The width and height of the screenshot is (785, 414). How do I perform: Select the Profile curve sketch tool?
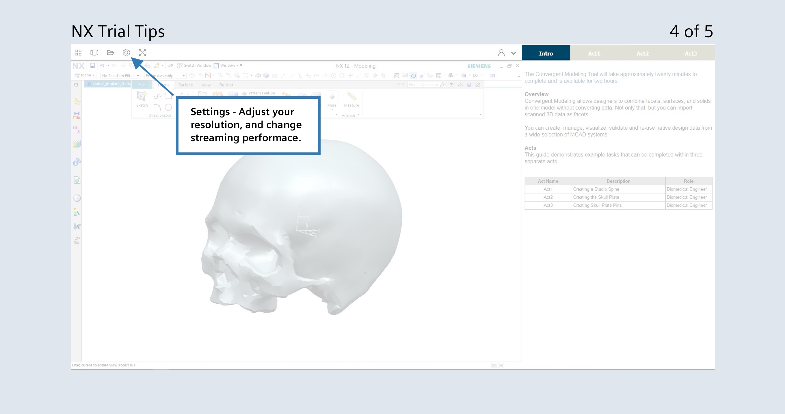(157, 96)
